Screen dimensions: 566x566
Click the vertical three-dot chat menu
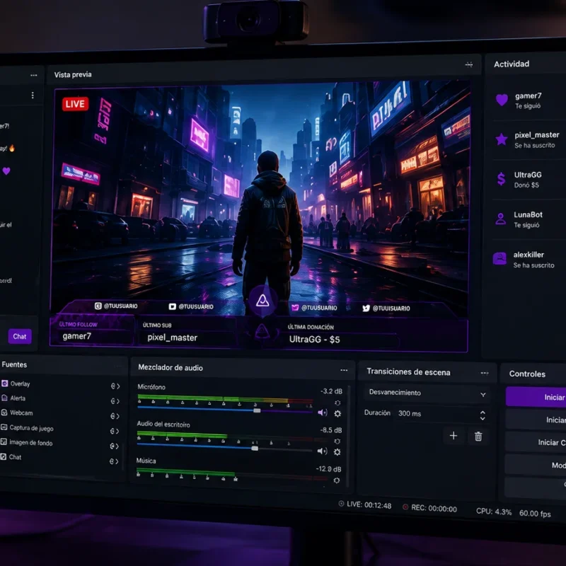(x=33, y=96)
